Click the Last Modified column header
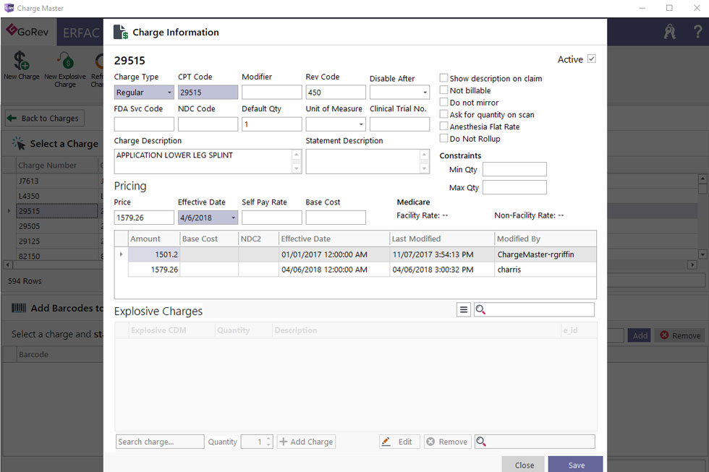Image resolution: width=709 pixels, height=472 pixels. click(x=442, y=239)
